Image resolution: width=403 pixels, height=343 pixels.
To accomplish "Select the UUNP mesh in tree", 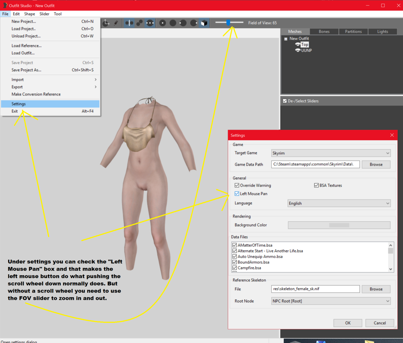I will pos(306,50).
